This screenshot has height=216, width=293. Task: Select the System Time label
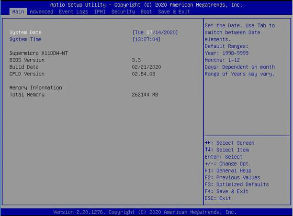click(x=25, y=39)
